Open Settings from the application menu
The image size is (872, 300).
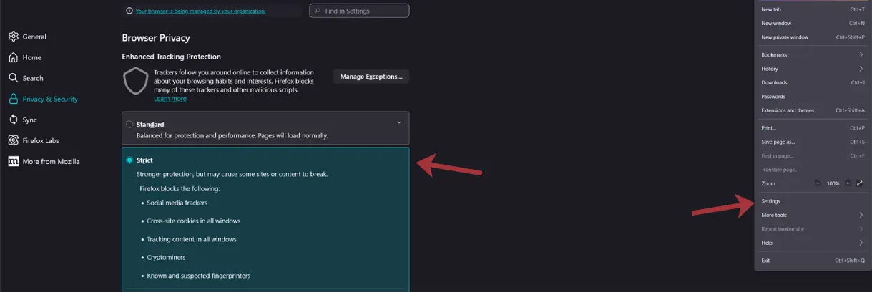point(770,201)
